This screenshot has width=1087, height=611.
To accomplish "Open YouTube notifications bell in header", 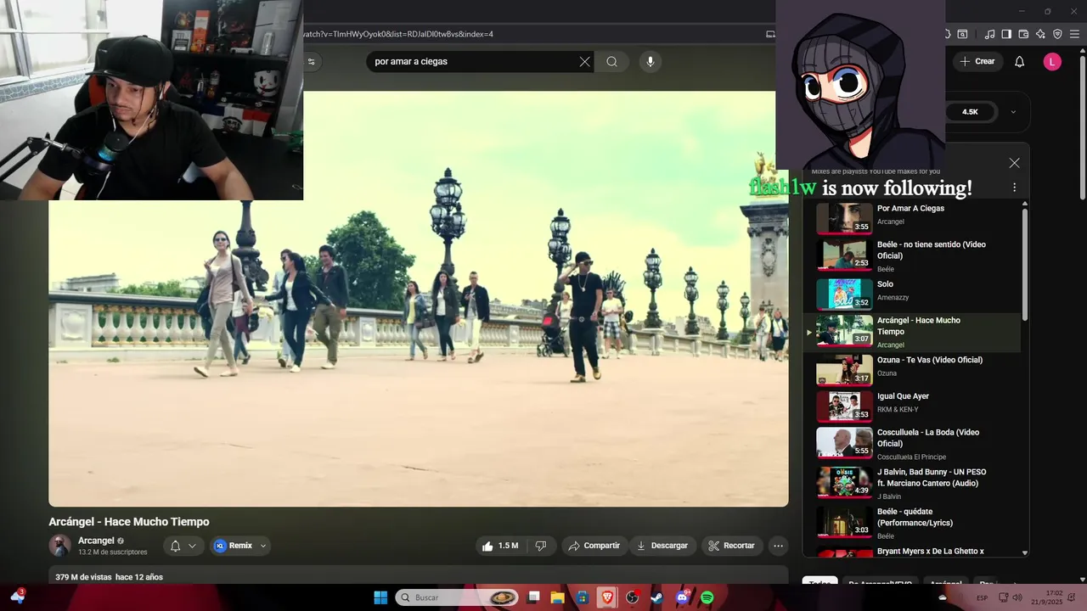I will (1020, 61).
